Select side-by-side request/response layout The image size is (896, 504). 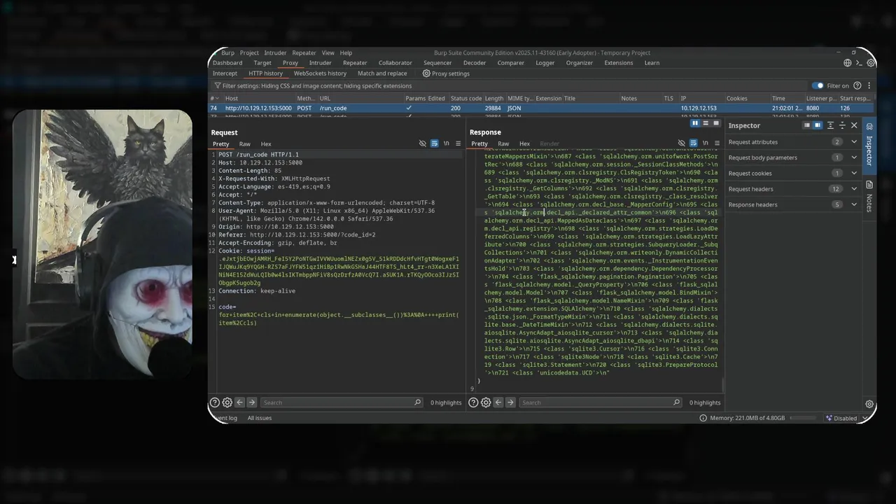click(x=695, y=123)
